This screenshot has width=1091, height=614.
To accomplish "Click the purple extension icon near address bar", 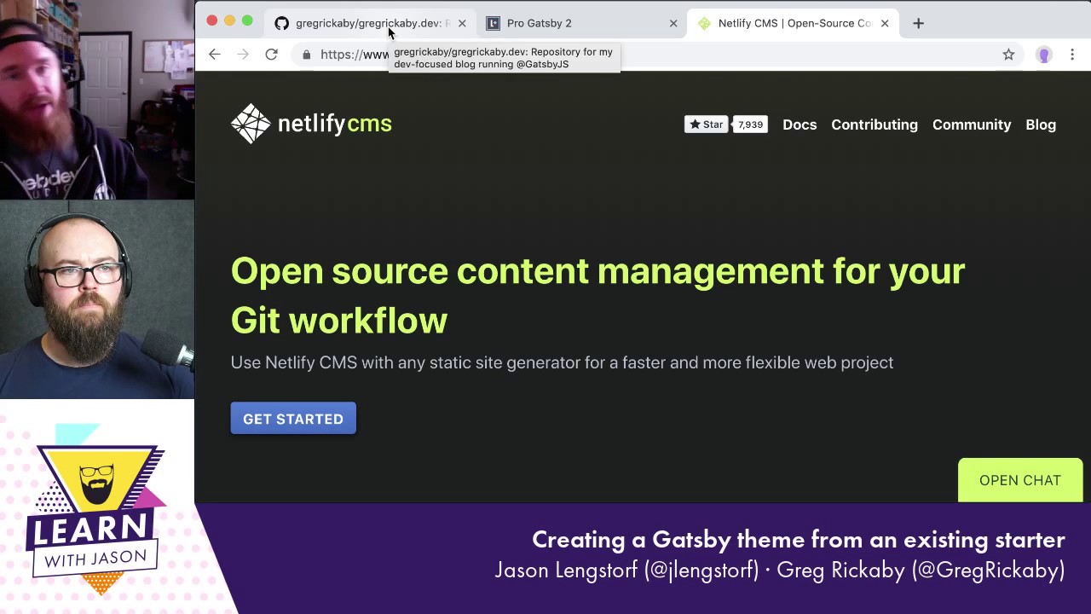I will 1043,54.
